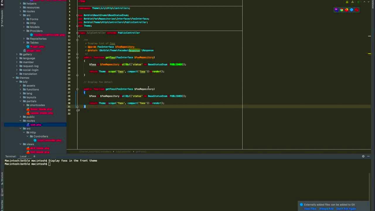Expand the resources folder

(x=21, y=7)
